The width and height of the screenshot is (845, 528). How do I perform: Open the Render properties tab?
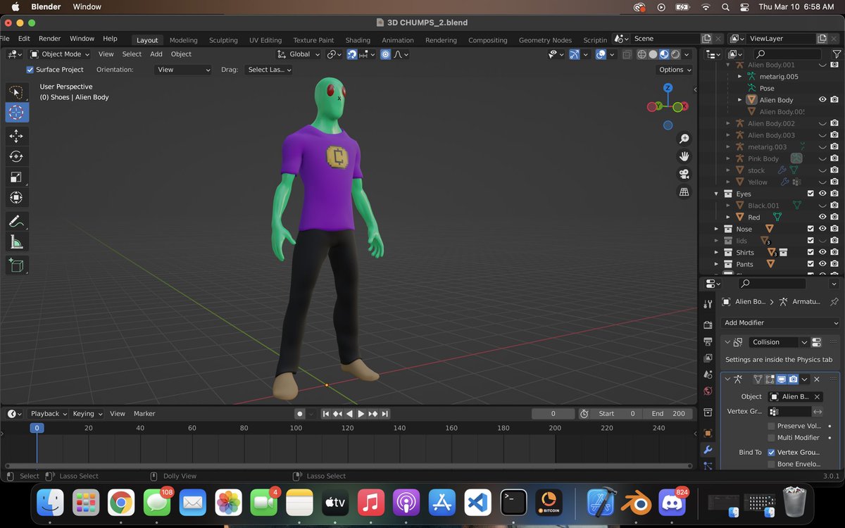click(708, 325)
